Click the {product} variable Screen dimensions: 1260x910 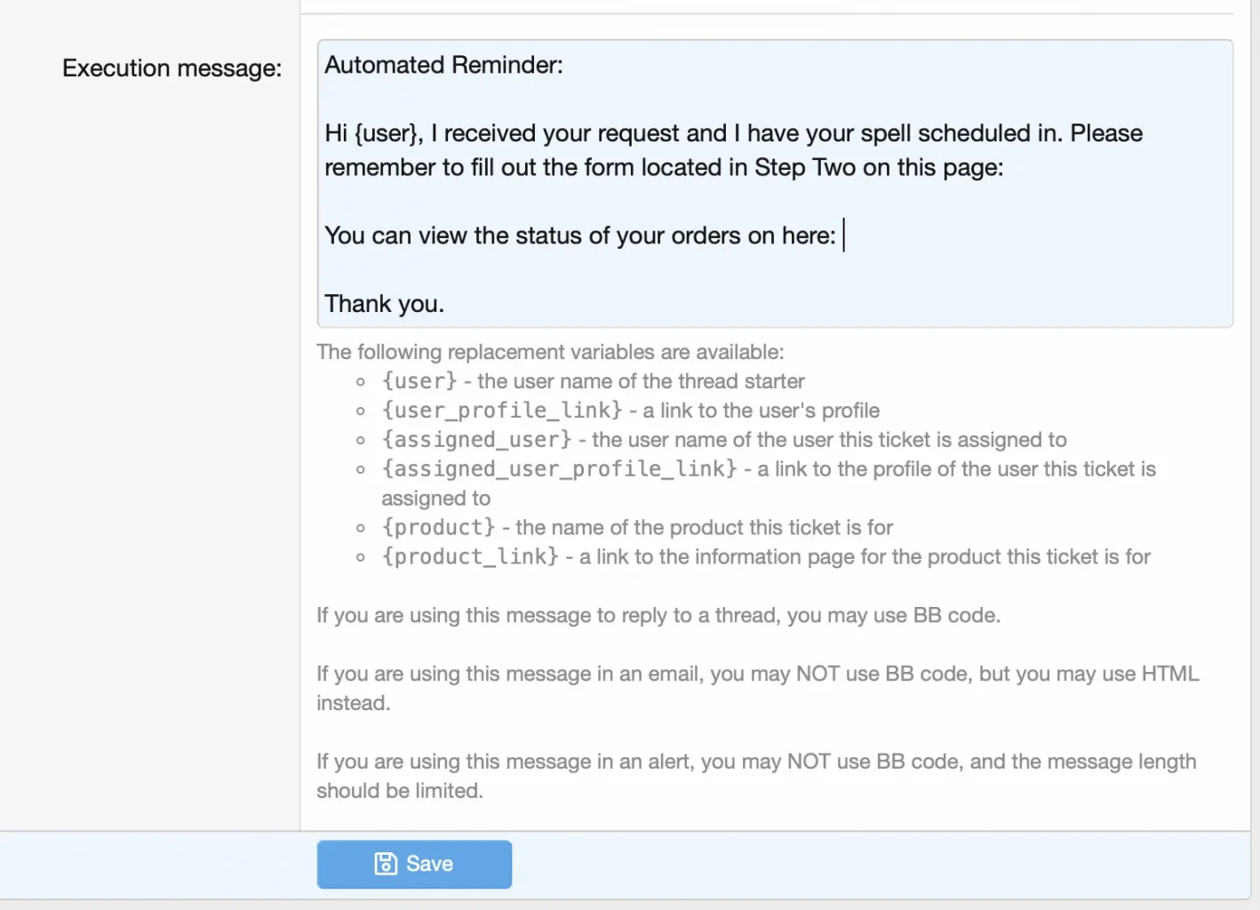click(438, 528)
